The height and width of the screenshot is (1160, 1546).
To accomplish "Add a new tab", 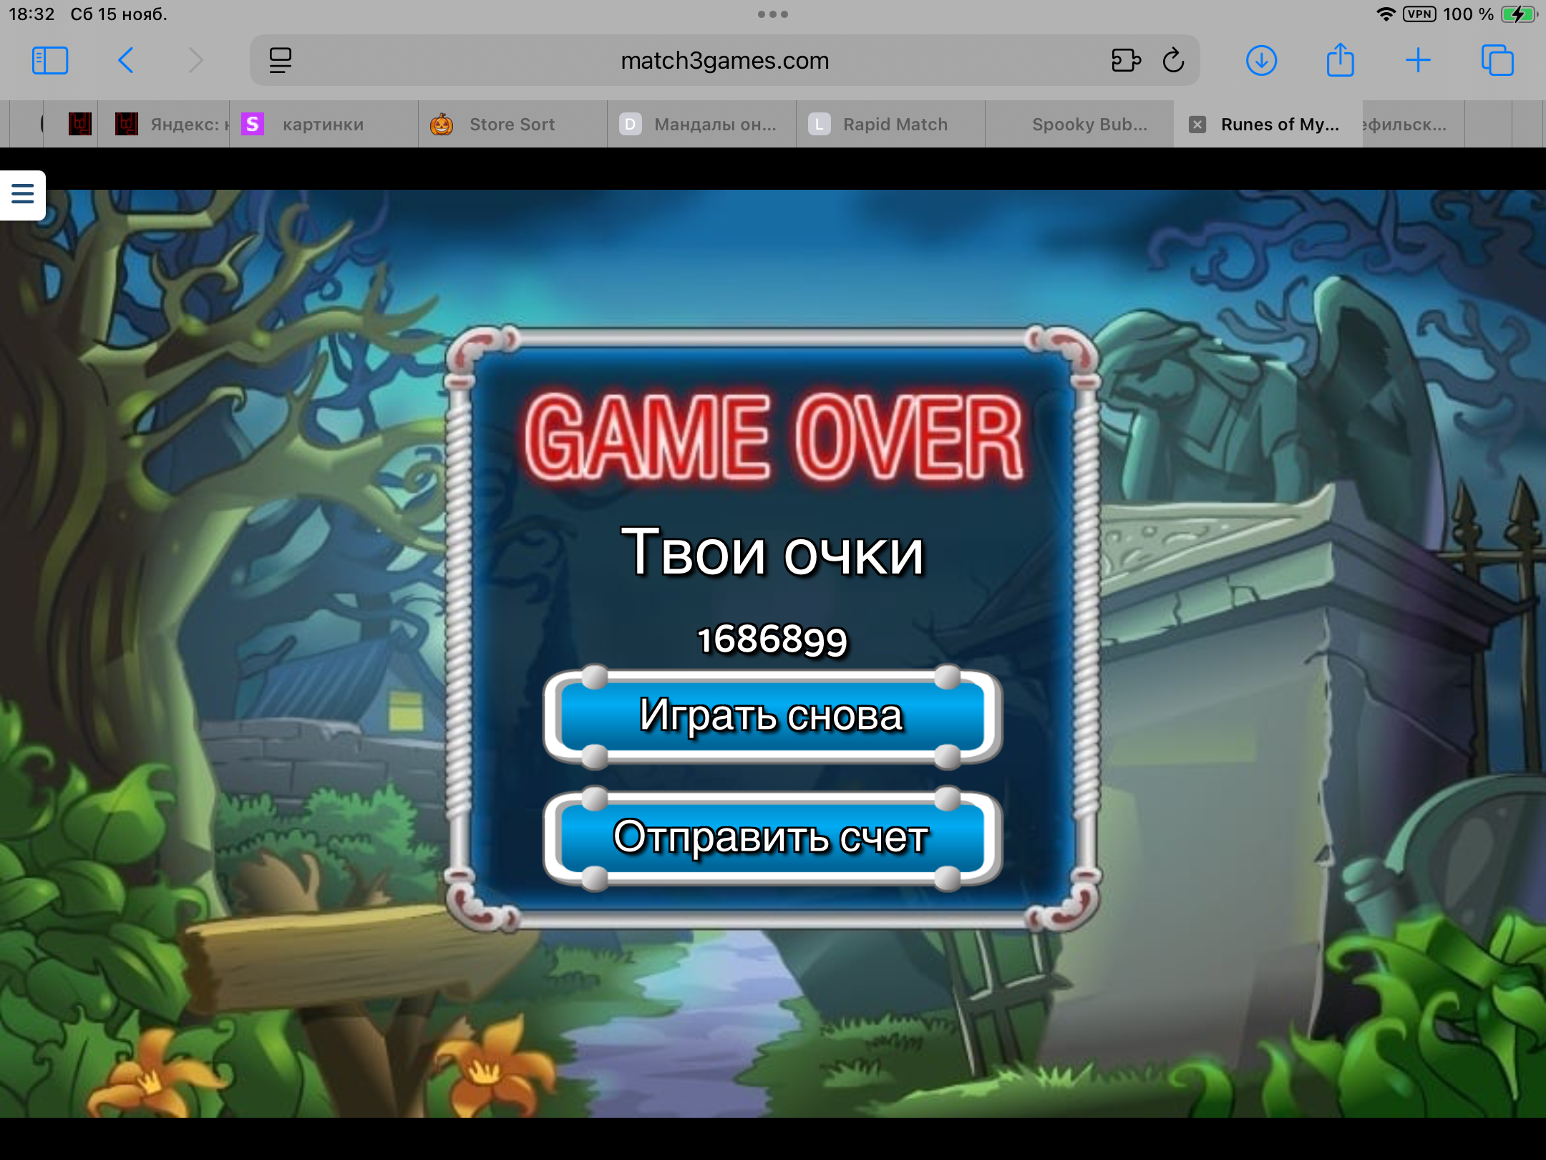I will click(x=1418, y=61).
